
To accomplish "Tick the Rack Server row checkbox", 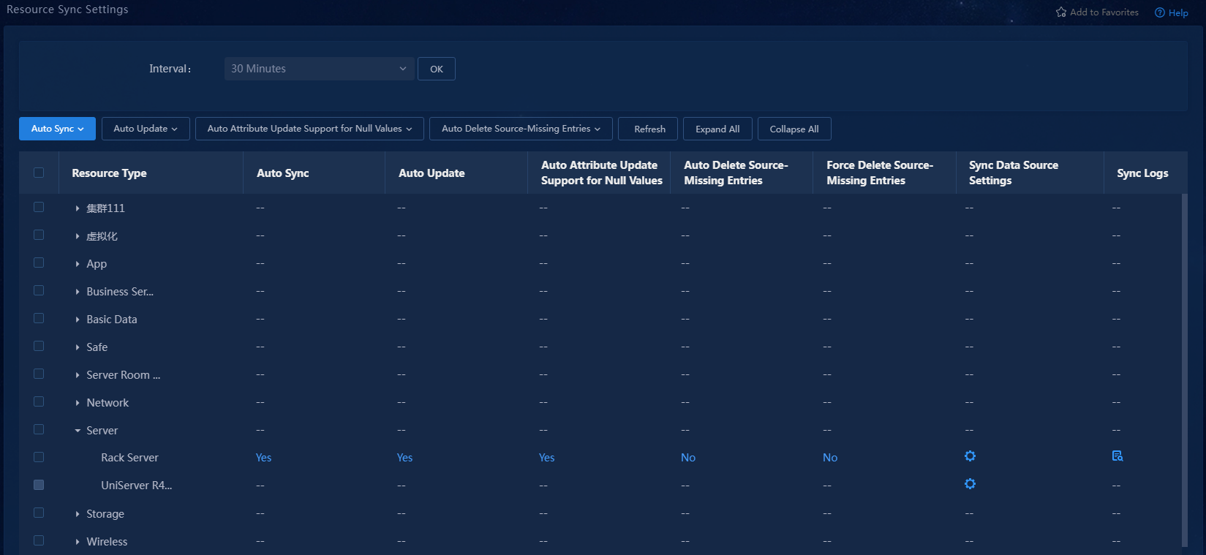I will point(39,457).
